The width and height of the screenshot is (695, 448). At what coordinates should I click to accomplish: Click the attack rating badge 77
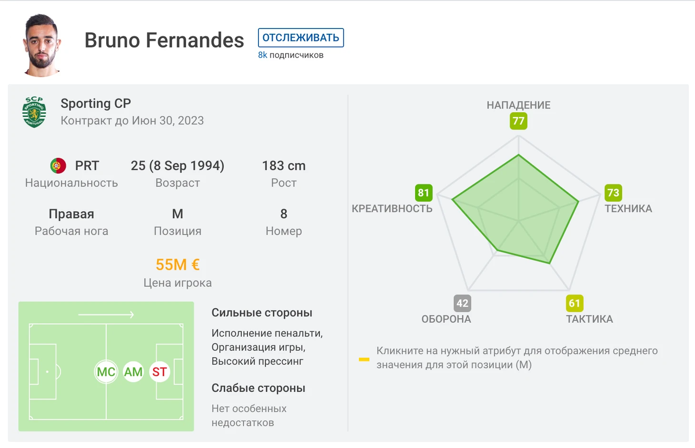(518, 121)
